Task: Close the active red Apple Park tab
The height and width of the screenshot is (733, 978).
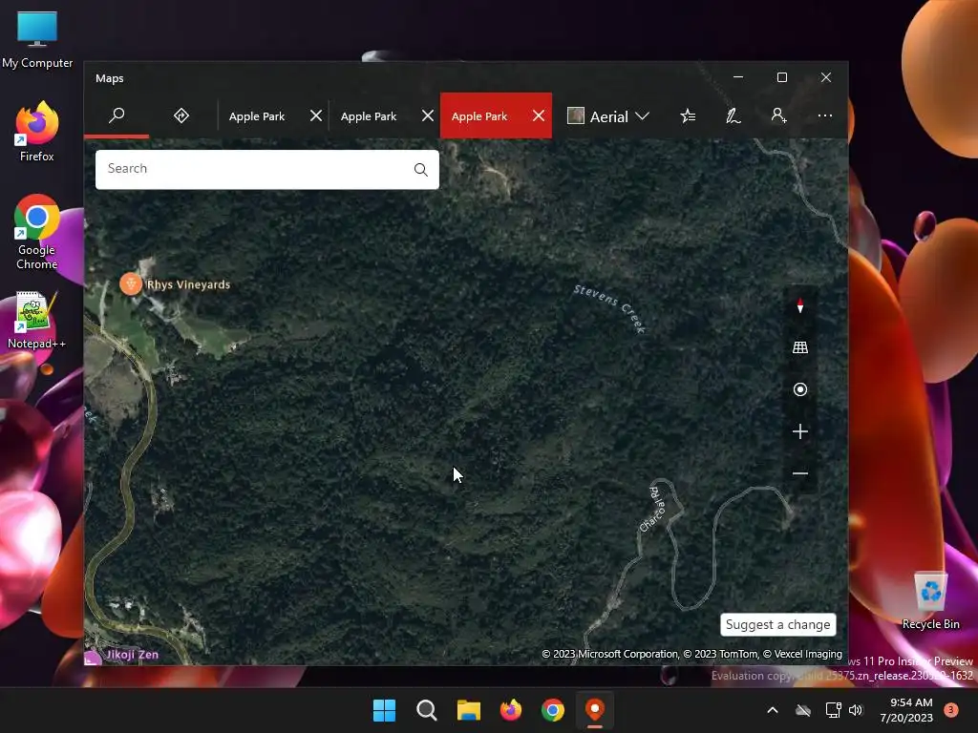Action: point(539,115)
